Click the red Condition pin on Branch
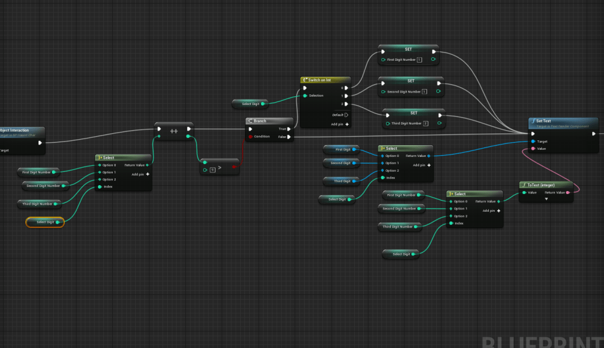This screenshot has height=348, width=604. point(250,136)
